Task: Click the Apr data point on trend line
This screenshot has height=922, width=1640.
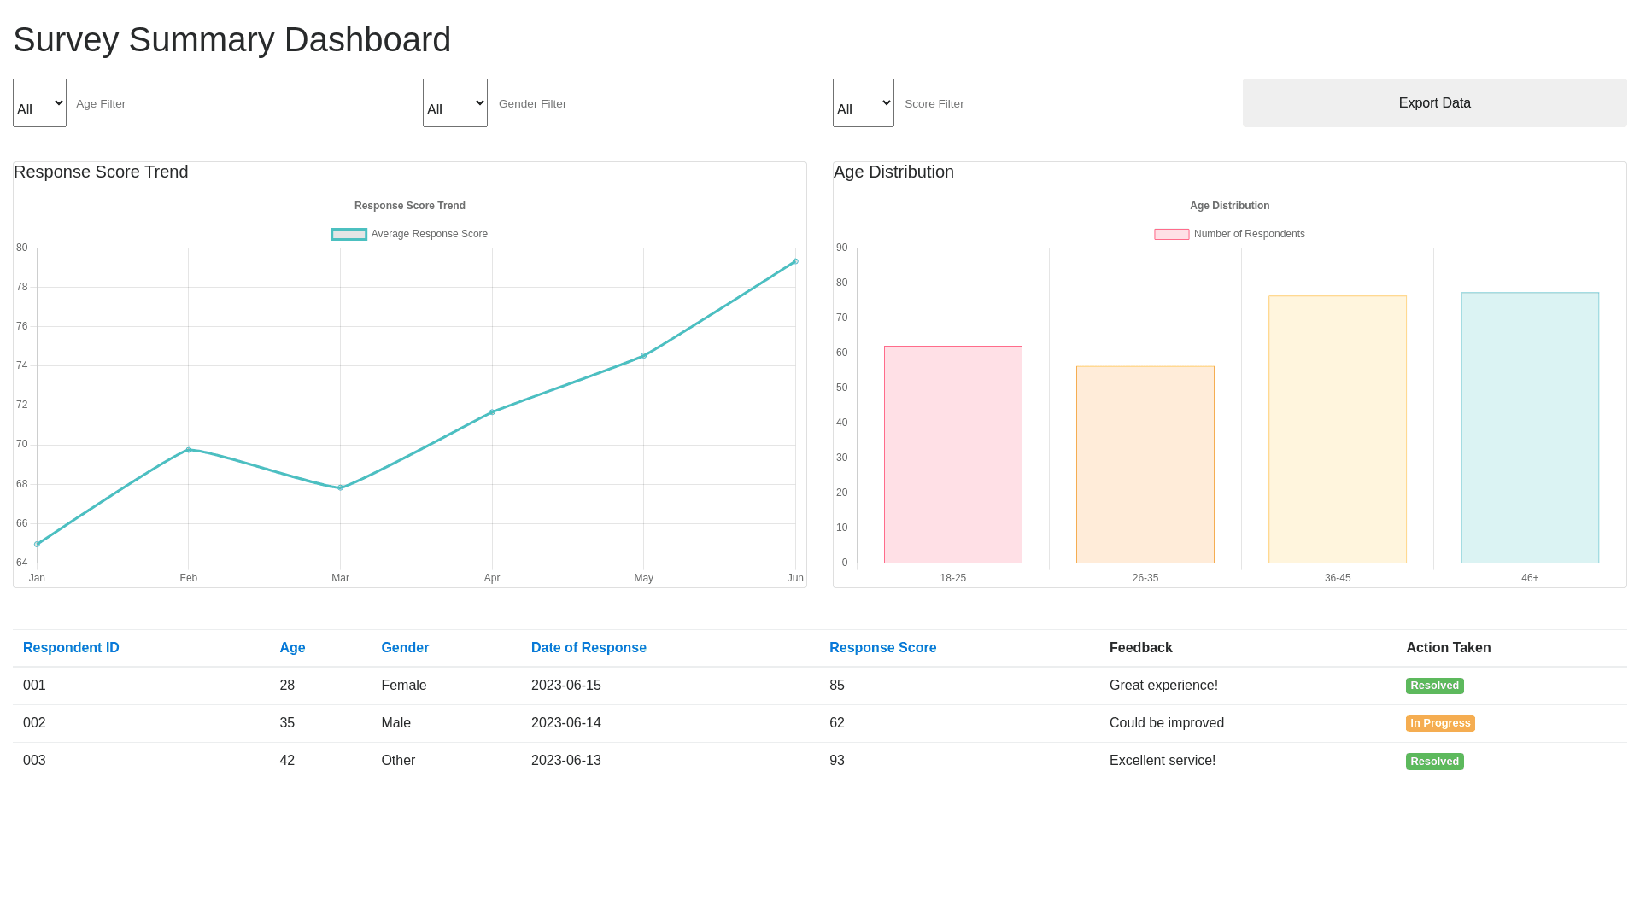Action: (x=492, y=412)
